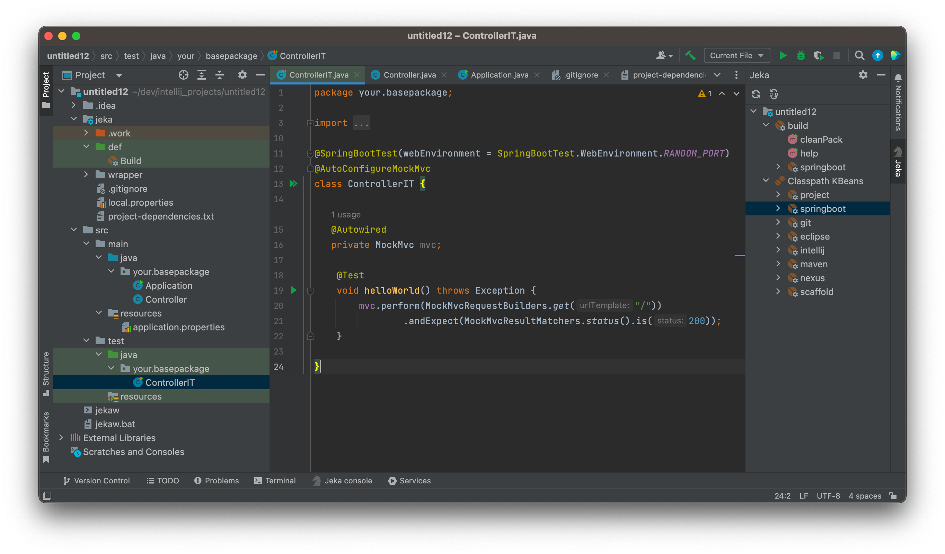This screenshot has height=554, width=945.
Task: Click the basepackage breadcrumb
Action: [x=231, y=55]
